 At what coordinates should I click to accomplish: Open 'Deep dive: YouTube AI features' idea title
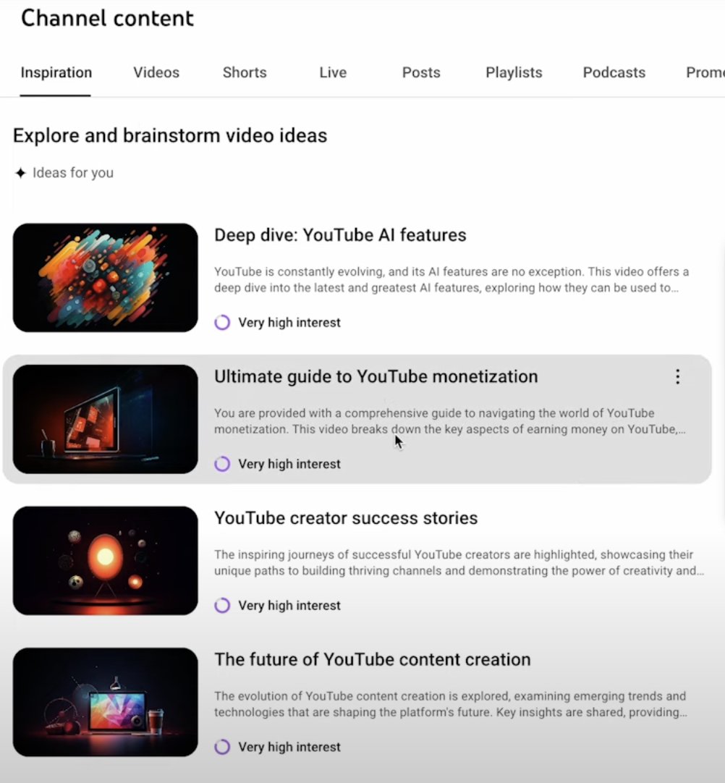point(340,234)
